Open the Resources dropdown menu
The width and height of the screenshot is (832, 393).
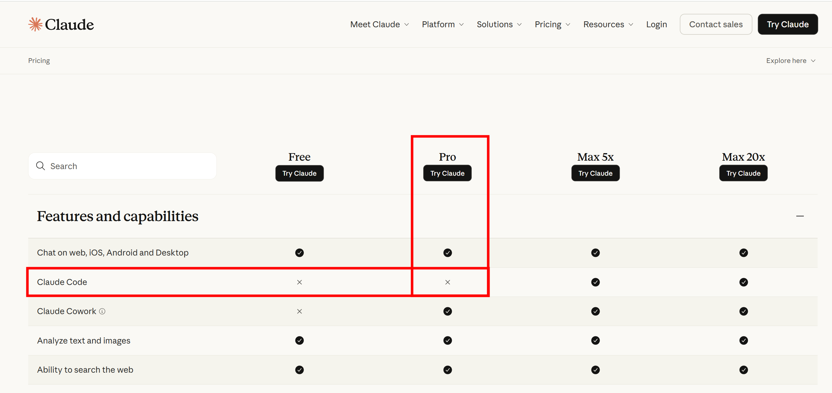click(x=608, y=24)
